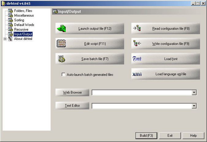Click the icon in the Input/Output header

[55, 11]
